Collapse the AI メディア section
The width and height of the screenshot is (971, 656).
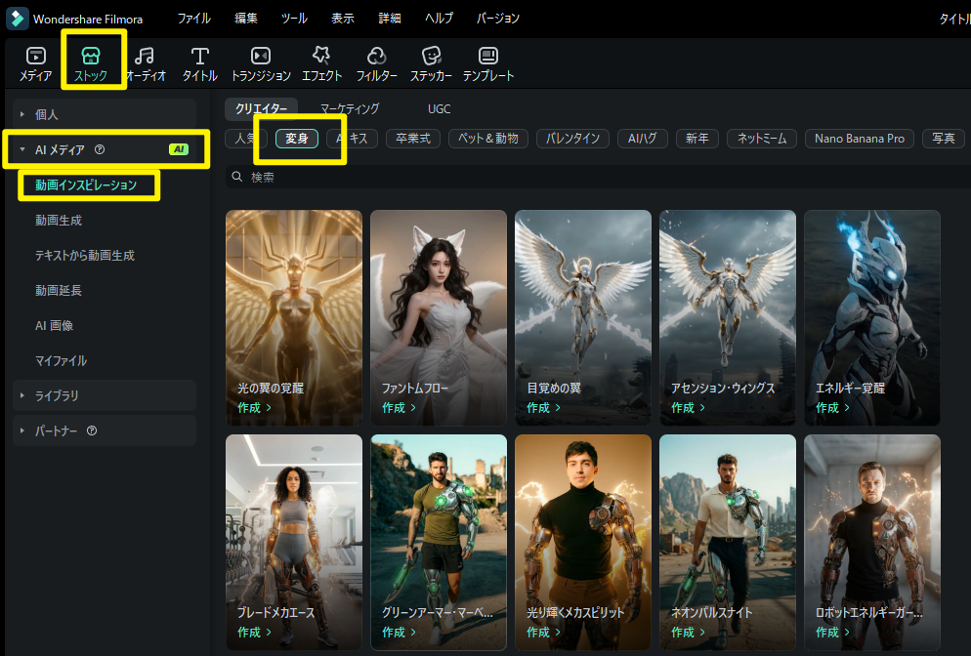click(x=22, y=149)
